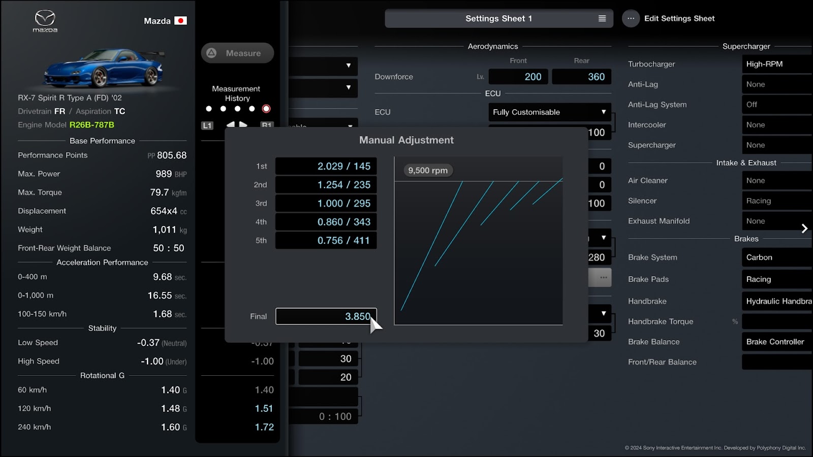Screen dimensions: 813x457
Task: Open the Settings Sheet 1 hamburger menu icon
Action: click(x=602, y=18)
